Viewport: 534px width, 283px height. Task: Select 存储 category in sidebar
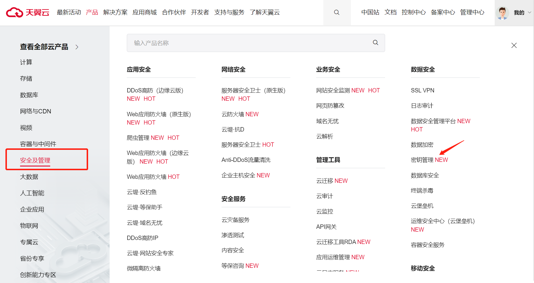tap(26, 78)
